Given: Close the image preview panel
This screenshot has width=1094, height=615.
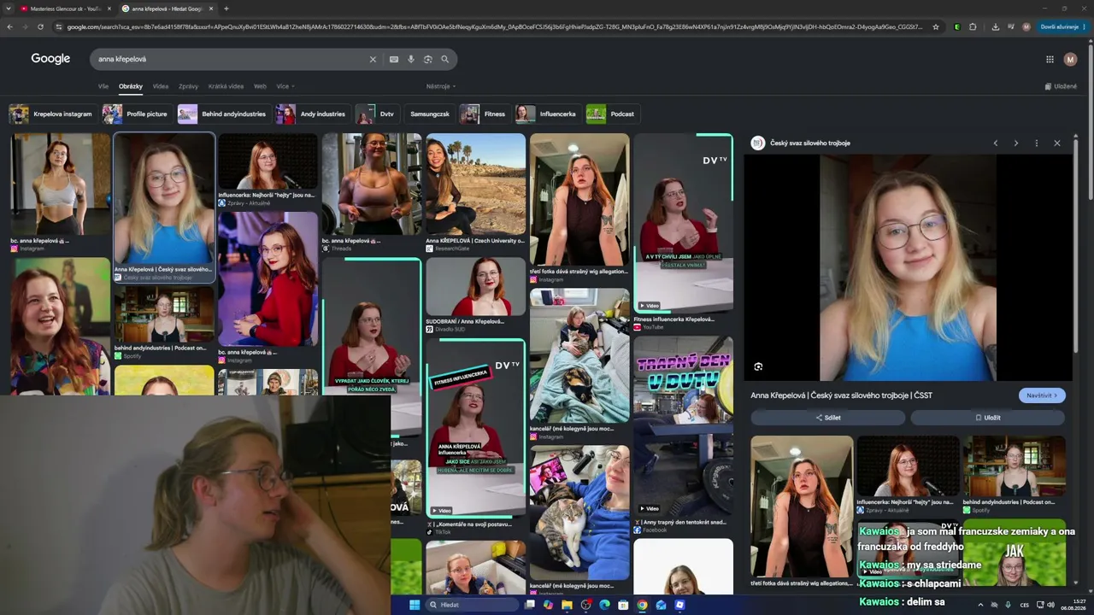Looking at the screenshot, I should coord(1056,143).
